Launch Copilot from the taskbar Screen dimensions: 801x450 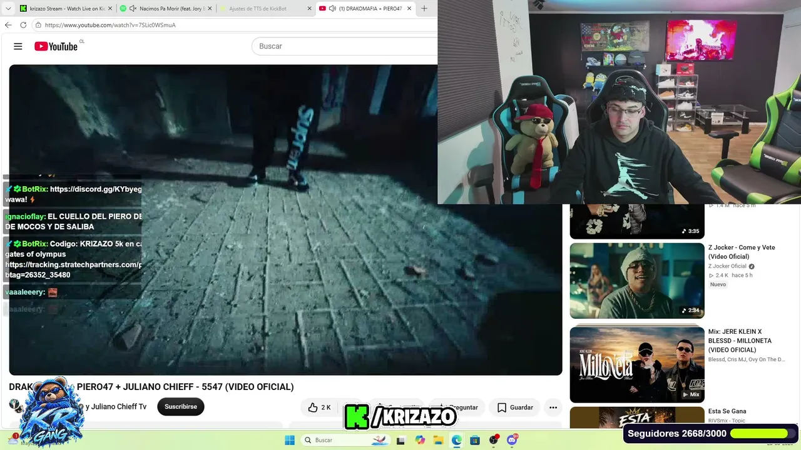click(x=420, y=440)
